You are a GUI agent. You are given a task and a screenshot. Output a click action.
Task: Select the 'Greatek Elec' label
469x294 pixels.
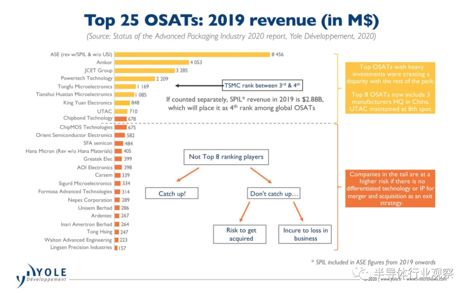[98, 159]
